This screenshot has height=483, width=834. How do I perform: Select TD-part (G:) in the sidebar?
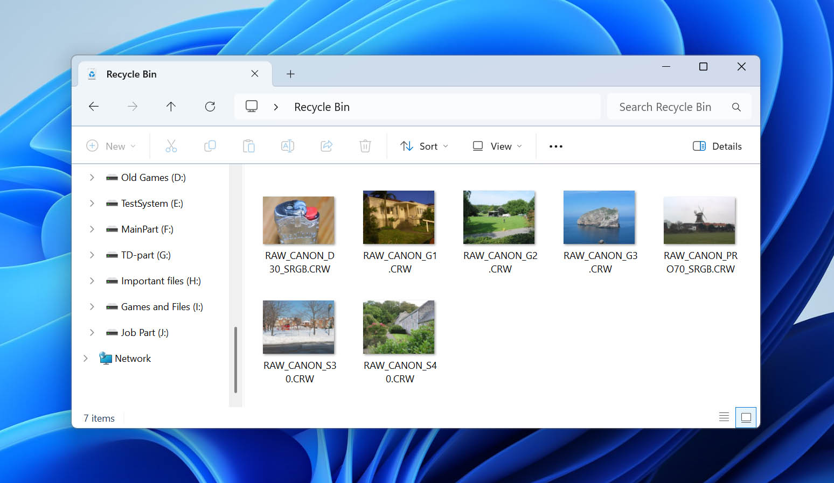coord(145,255)
